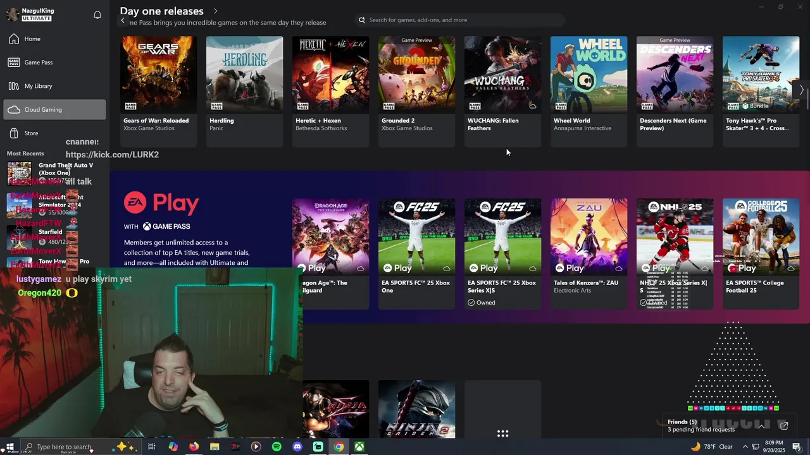Viewport: 810px width, 455px height.
Task: Click the 78°F Clear weather widget
Action: 712,447
